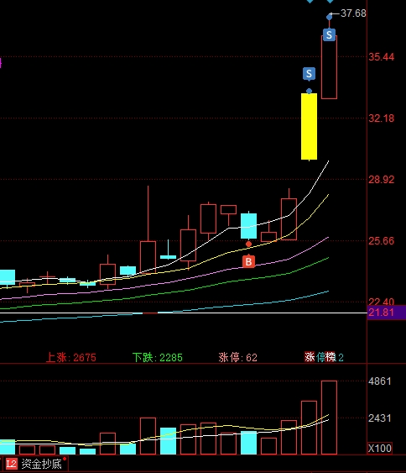
Task: Click the red dot above B marker
Action: tap(248, 244)
